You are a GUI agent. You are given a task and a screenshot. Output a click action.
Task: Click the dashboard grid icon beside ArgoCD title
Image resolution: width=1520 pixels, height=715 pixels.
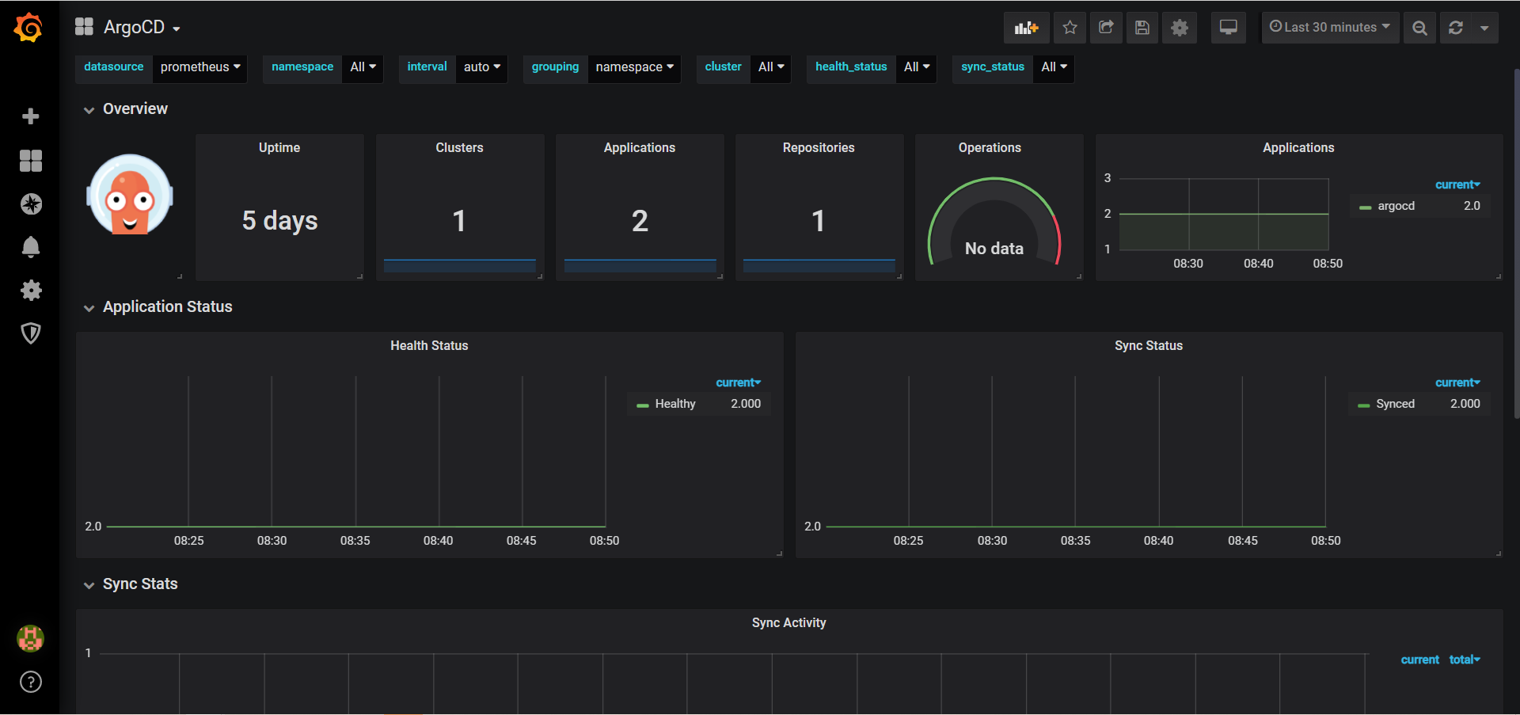pos(84,27)
